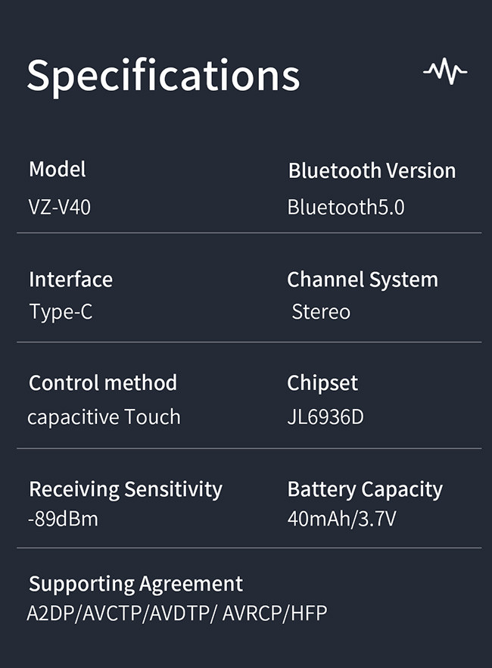Viewport: 492px width, 668px height.
Task: Click the -89dBm sensitivity value
Action: (63, 519)
